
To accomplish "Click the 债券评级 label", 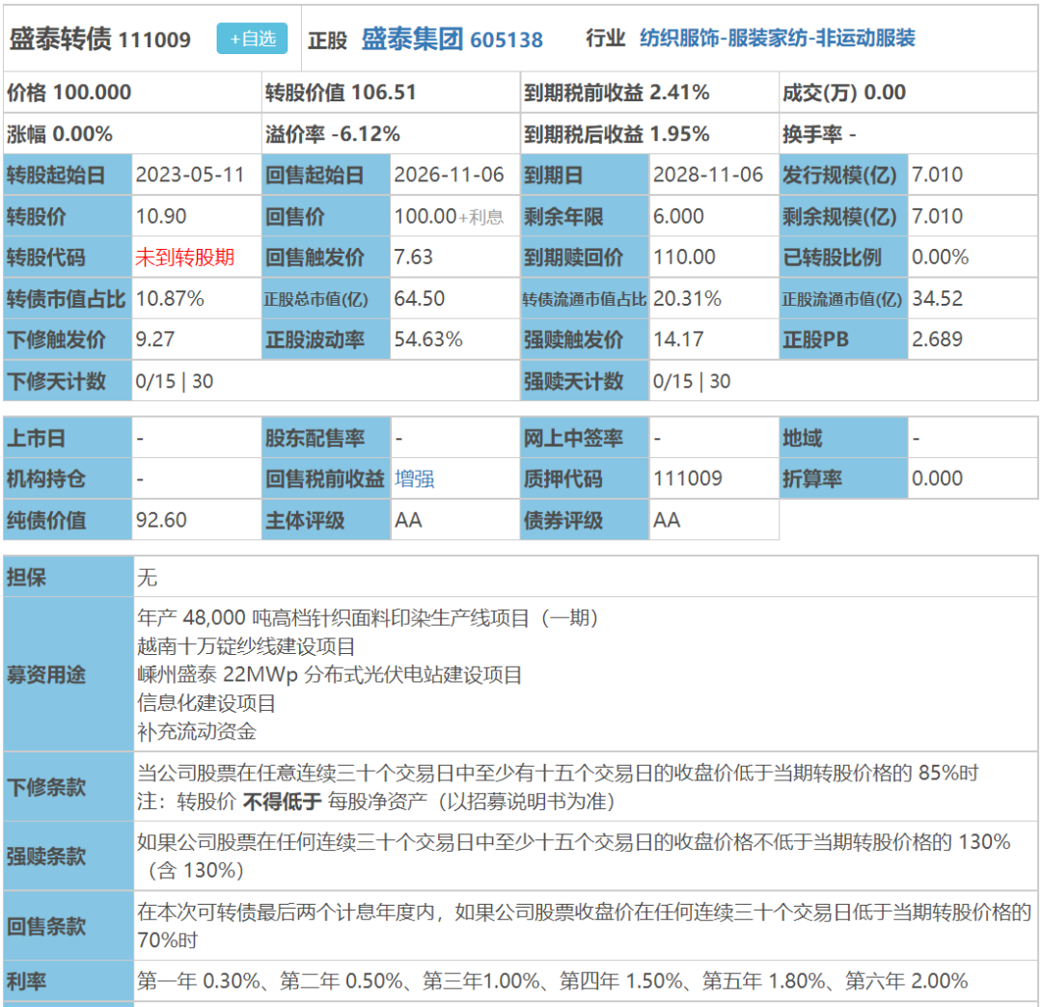I will point(562,520).
